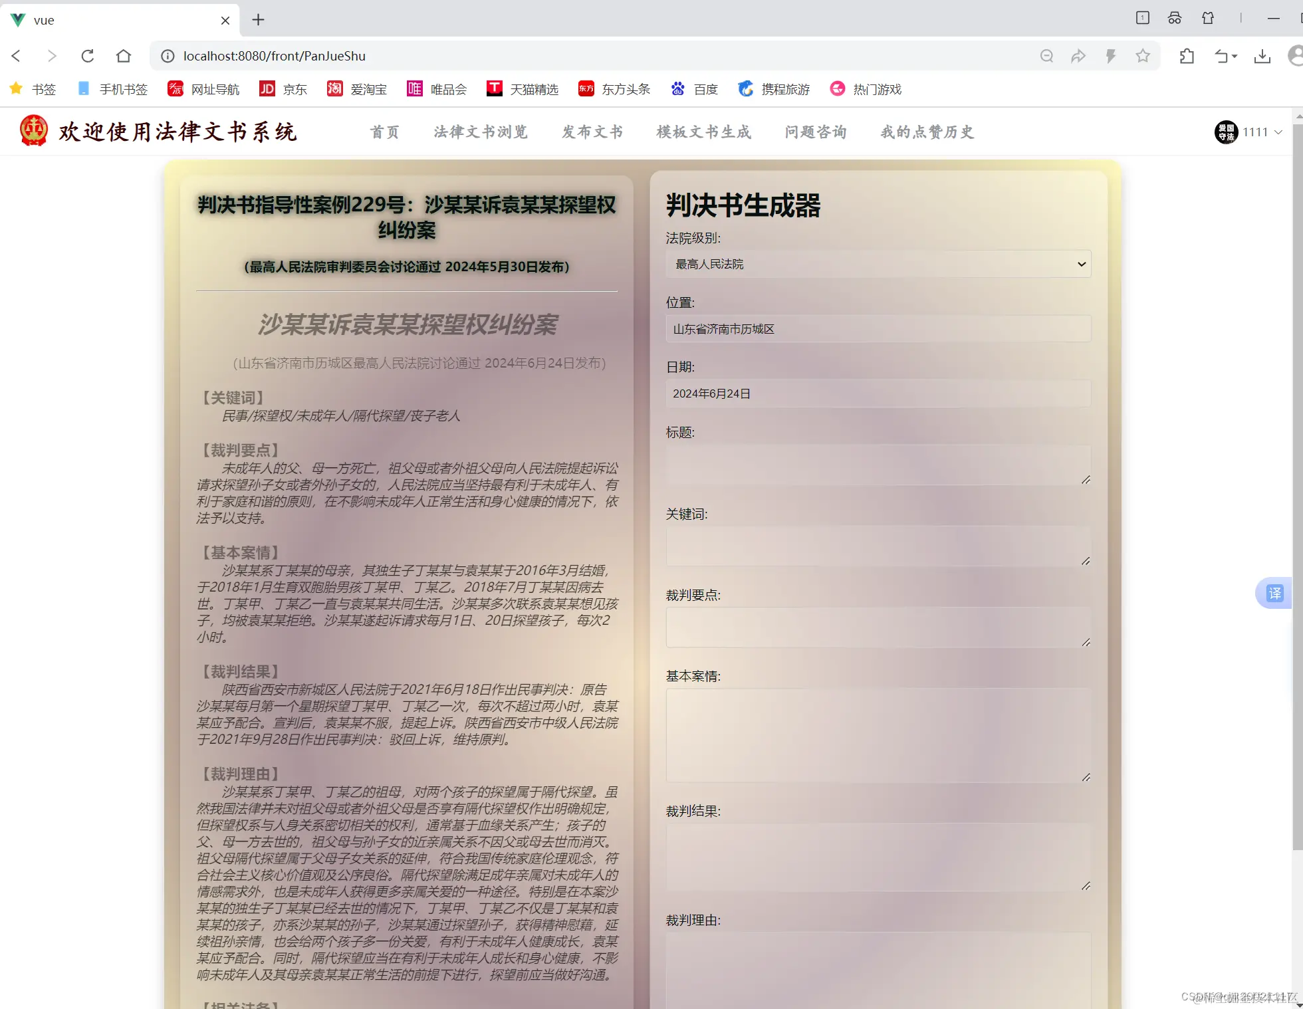Expand the 1111 user dropdown arrow
Screen dimensions: 1303x1009
(x=1278, y=132)
